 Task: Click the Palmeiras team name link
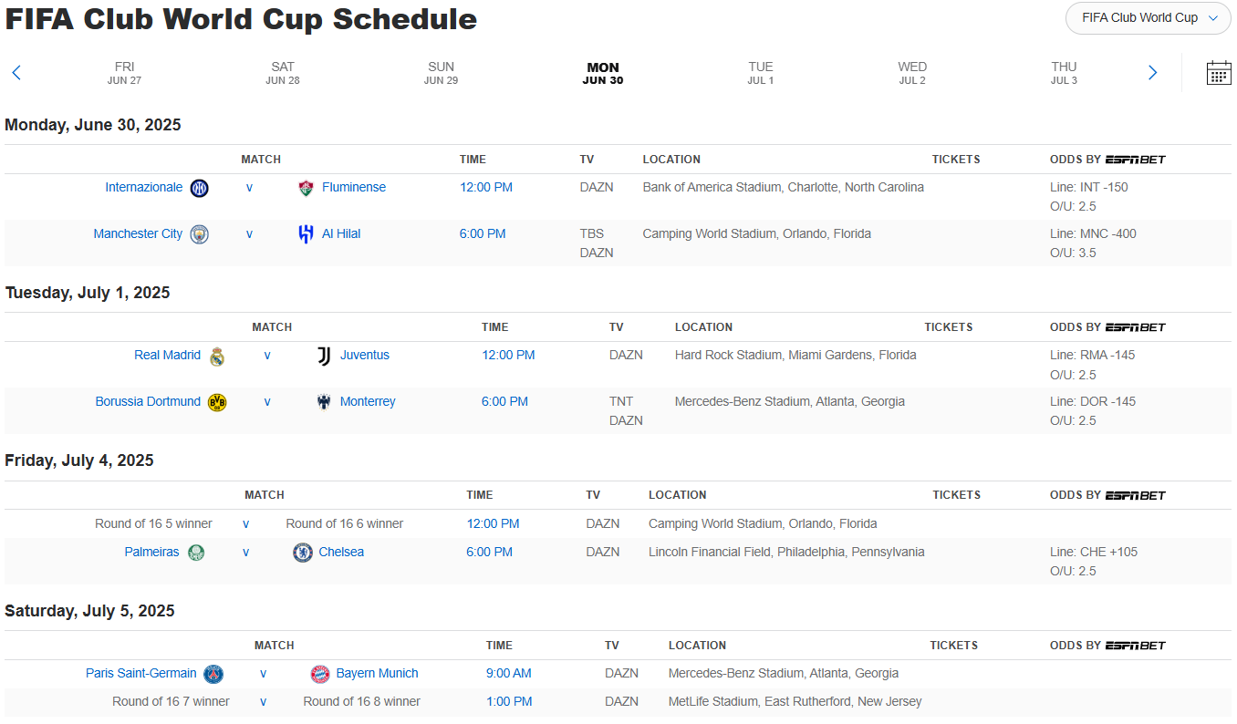click(152, 553)
